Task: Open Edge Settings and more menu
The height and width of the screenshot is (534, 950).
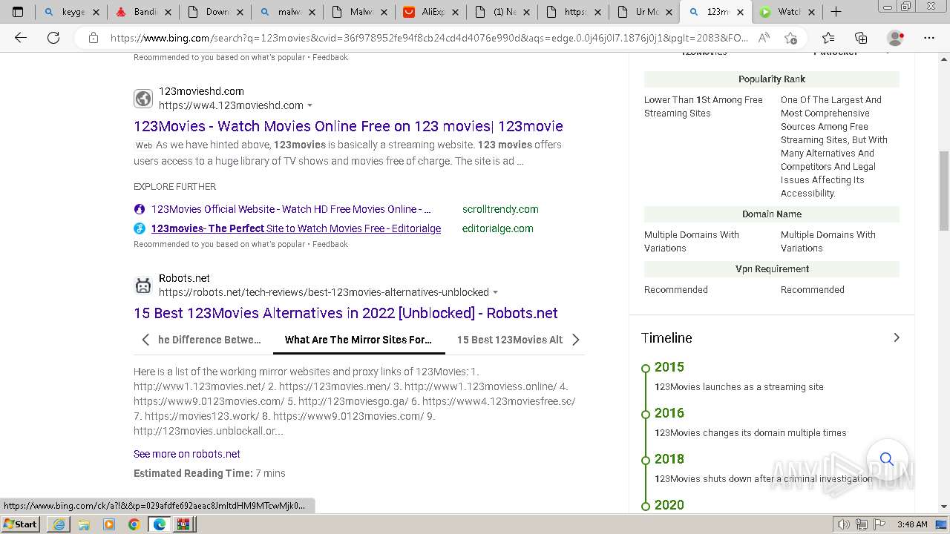Action: pyautogui.click(x=929, y=38)
